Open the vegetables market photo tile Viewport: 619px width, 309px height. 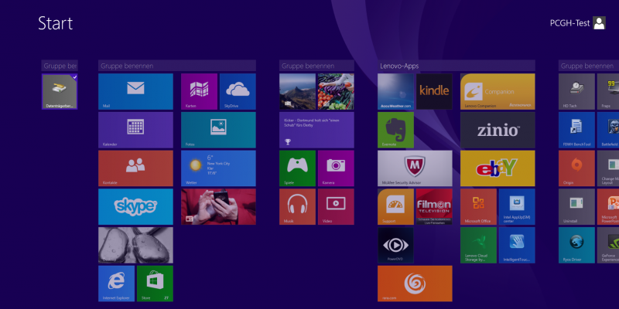(x=336, y=91)
